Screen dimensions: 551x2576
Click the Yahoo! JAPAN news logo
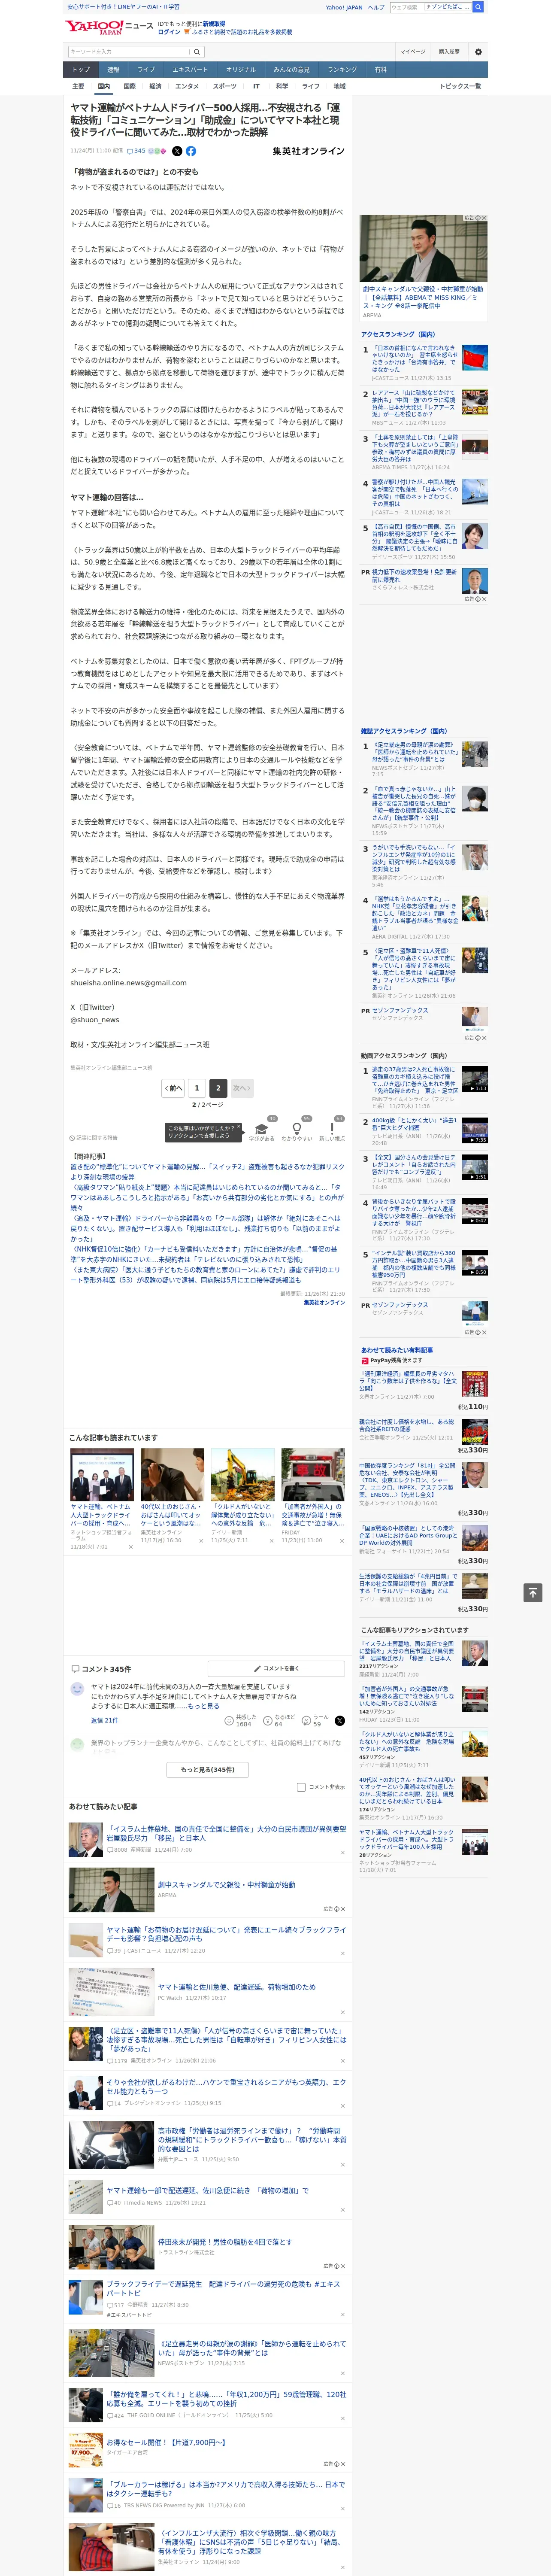click(110, 27)
